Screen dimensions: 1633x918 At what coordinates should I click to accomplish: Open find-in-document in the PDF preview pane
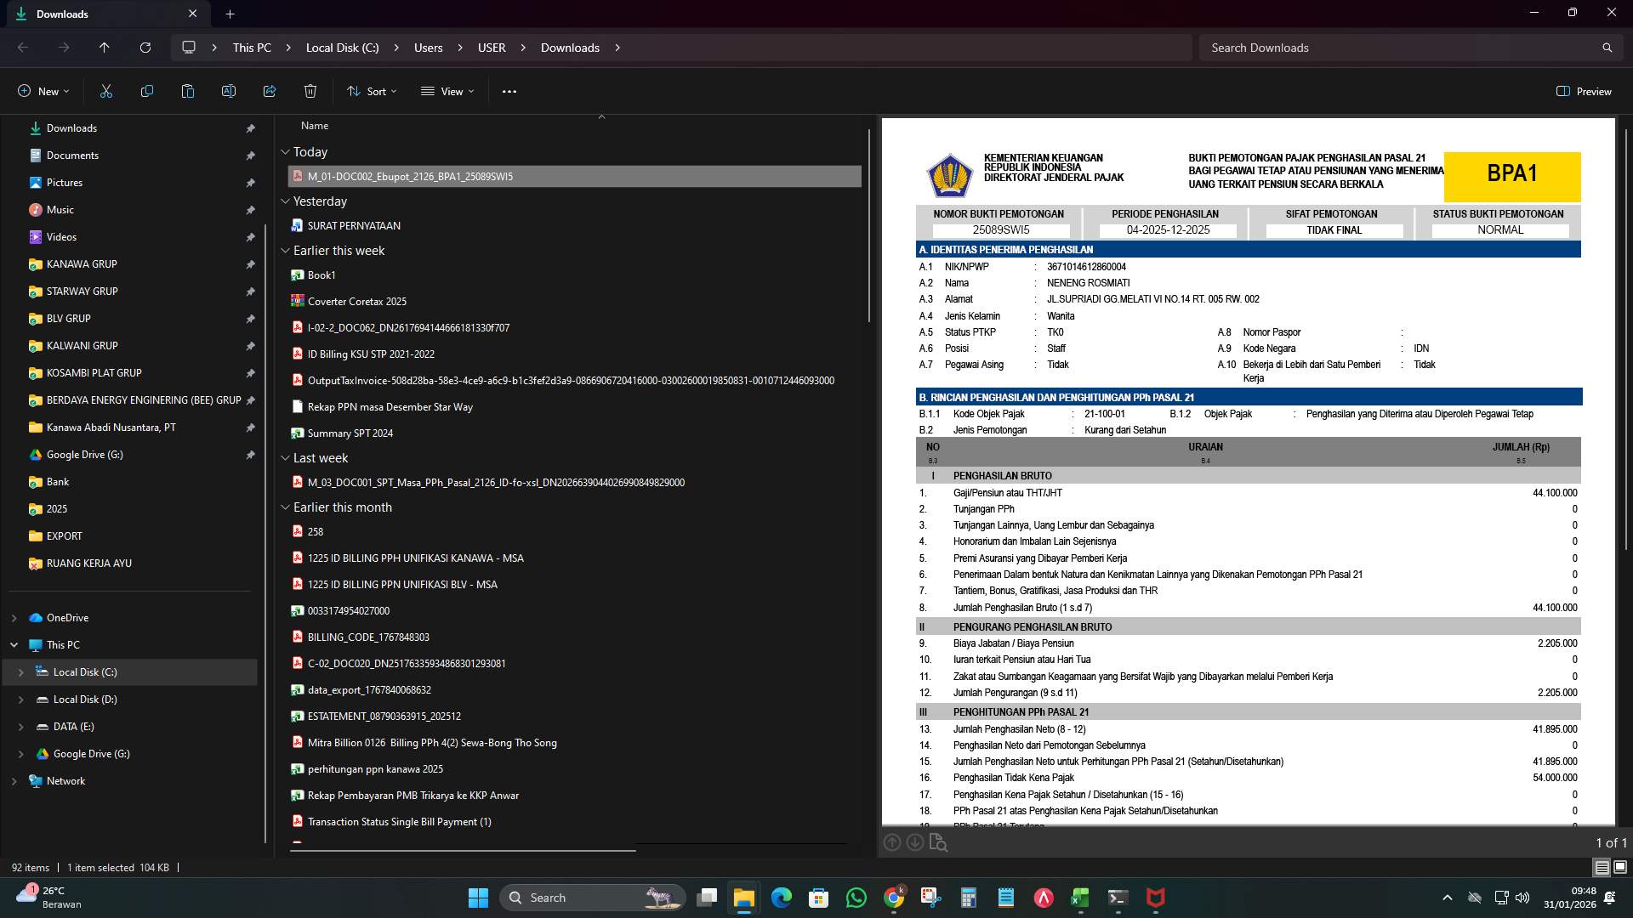coord(939,842)
